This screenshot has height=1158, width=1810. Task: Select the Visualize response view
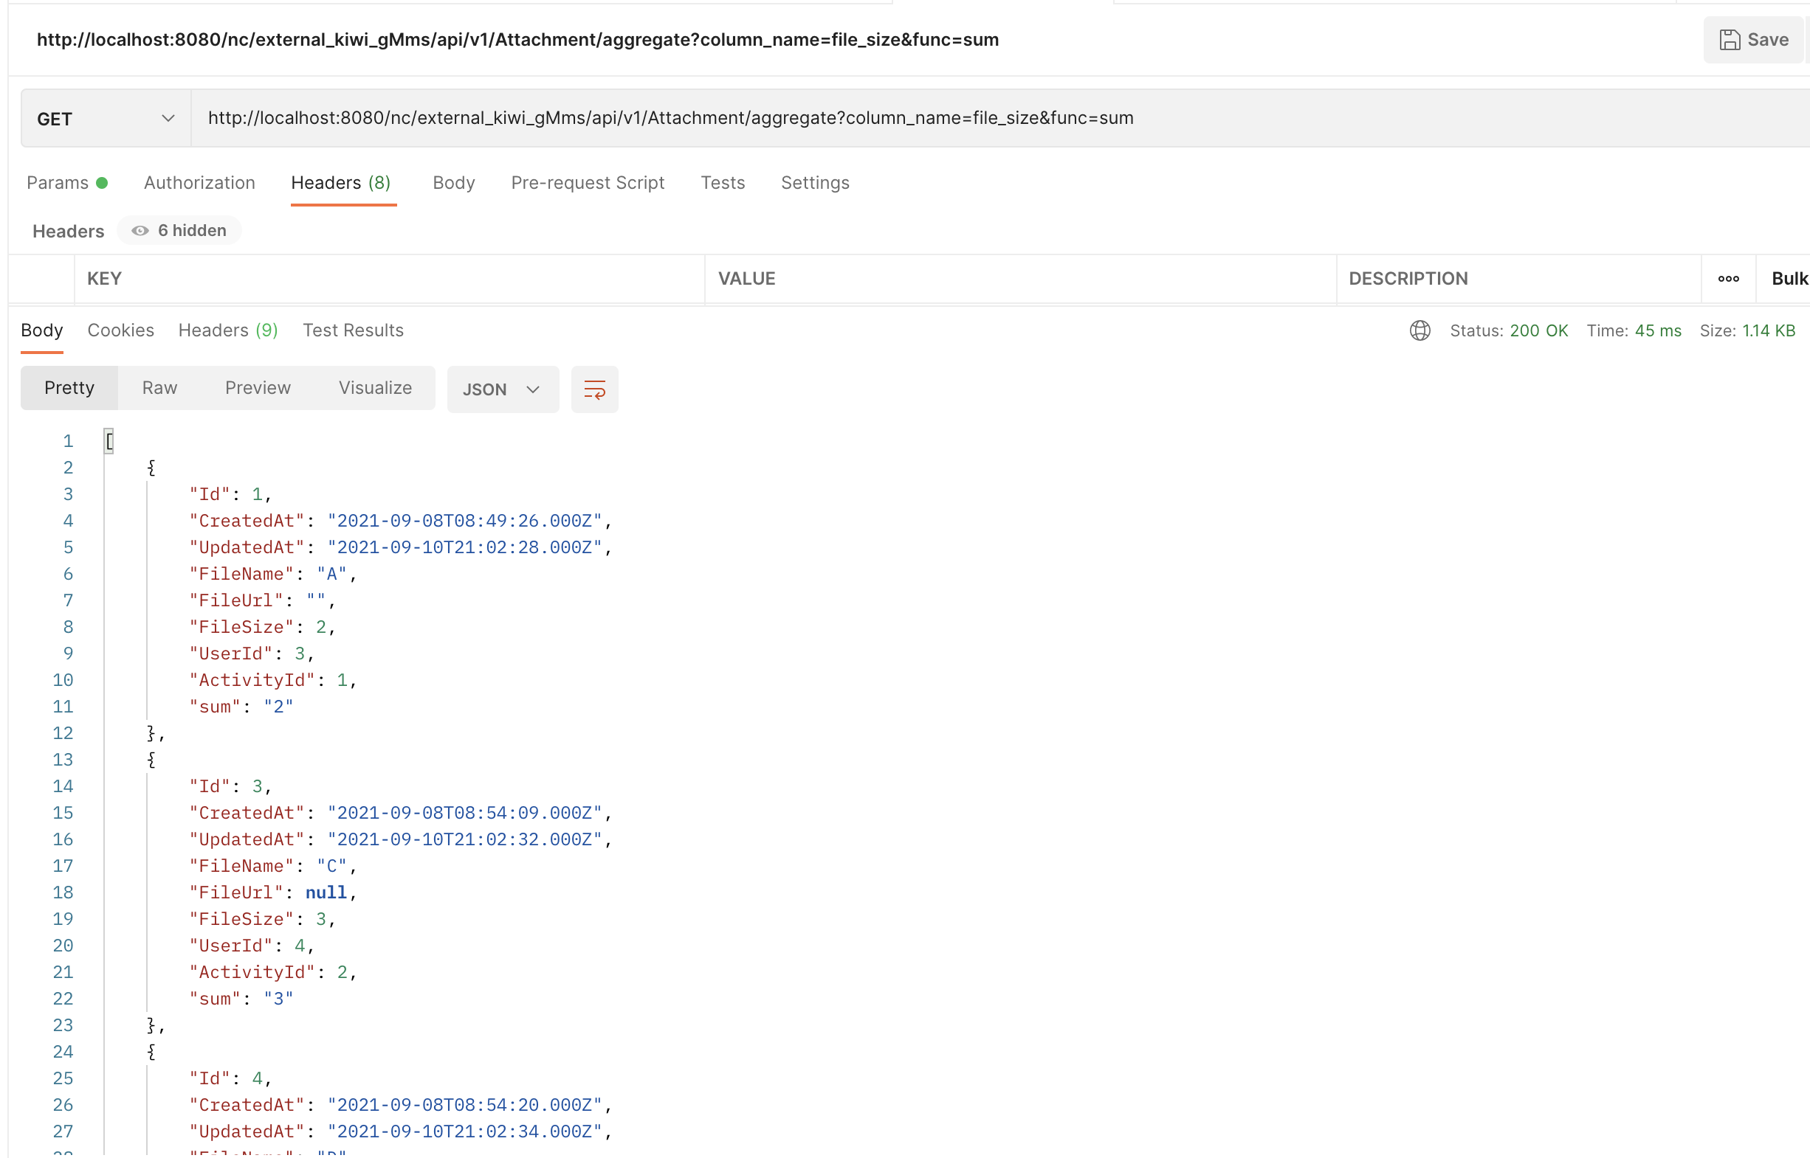point(375,388)
